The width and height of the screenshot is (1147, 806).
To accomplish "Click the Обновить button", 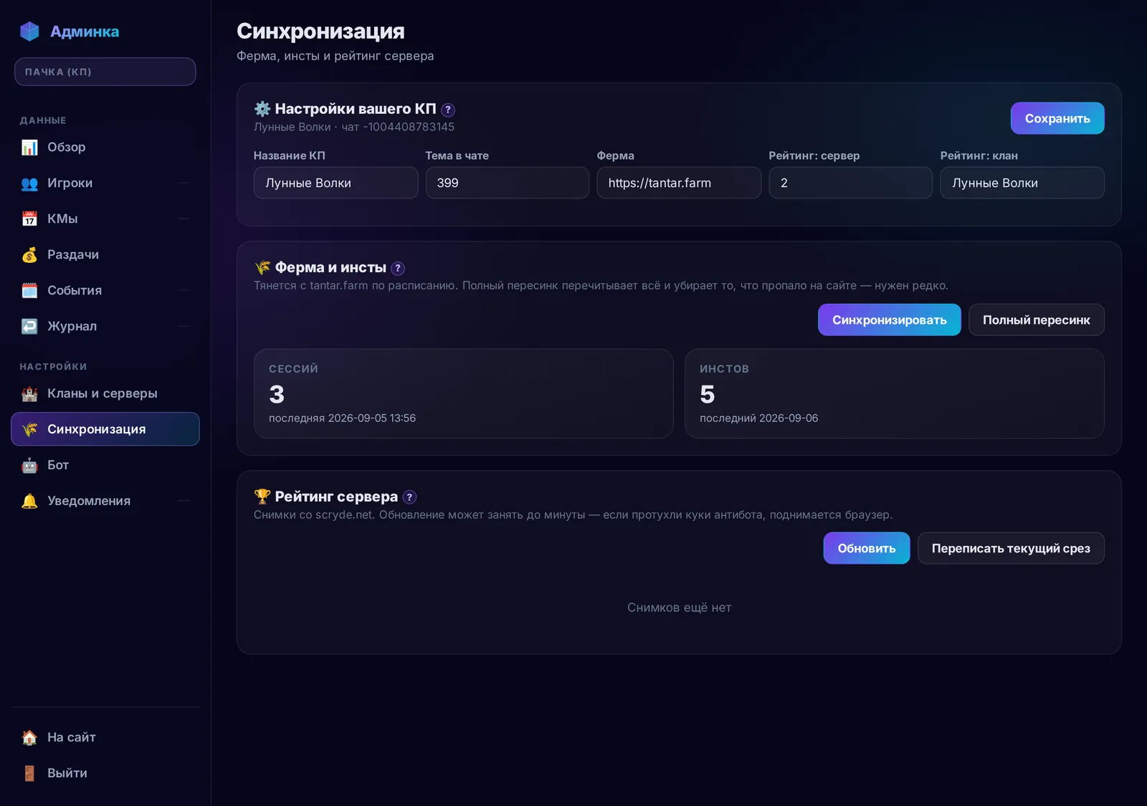I will click(866, 548).
